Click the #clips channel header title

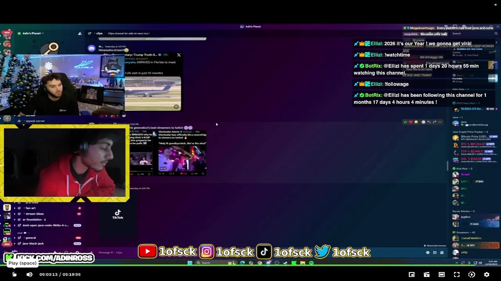click(x=99, y=34)
